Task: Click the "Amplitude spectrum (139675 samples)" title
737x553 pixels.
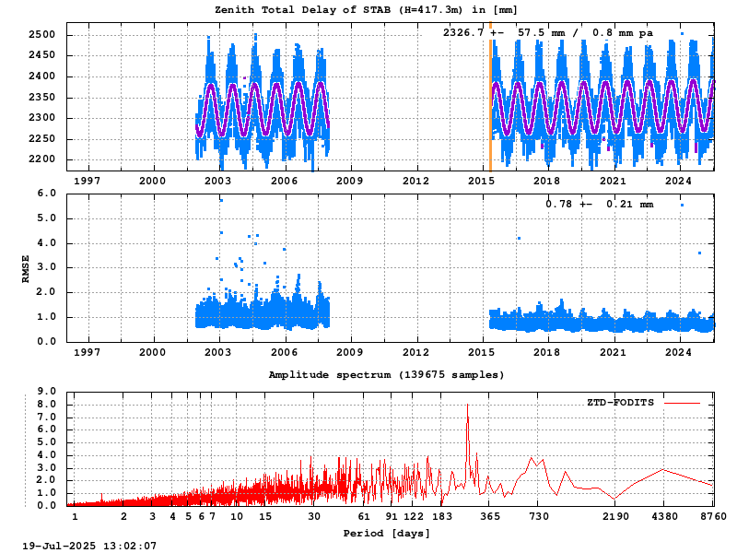Action: click(386, 375)
